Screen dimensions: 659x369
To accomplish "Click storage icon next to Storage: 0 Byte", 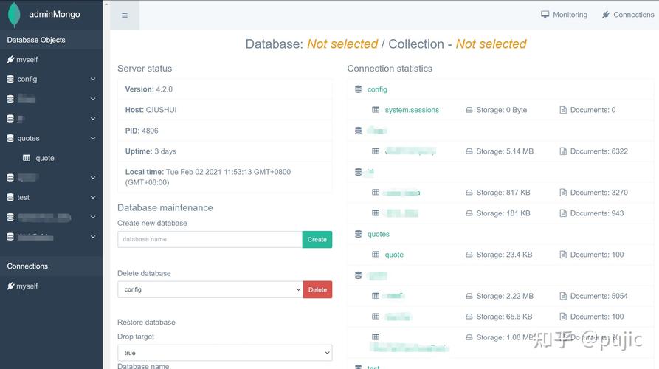I will click(469, 110).
